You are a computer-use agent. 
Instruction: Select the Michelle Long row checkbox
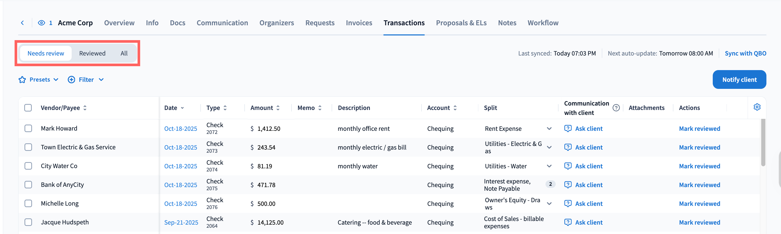28,204
